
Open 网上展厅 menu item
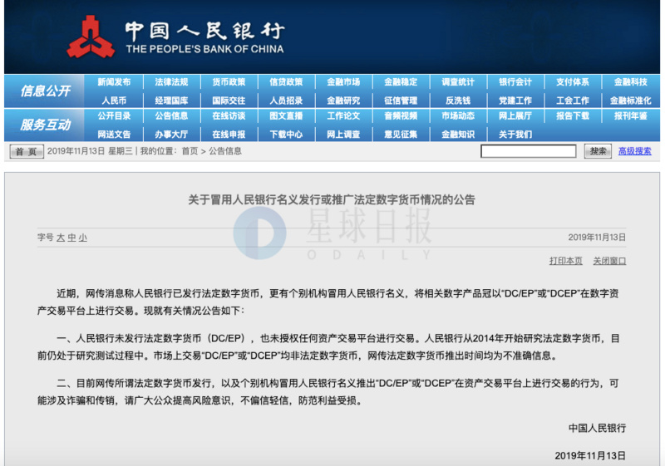coord(515,115)
